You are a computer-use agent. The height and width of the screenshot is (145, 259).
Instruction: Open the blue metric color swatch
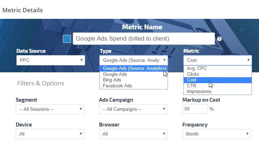tap(67, 39)
